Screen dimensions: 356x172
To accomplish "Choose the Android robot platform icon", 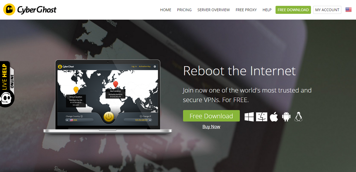I will [286, 117].
